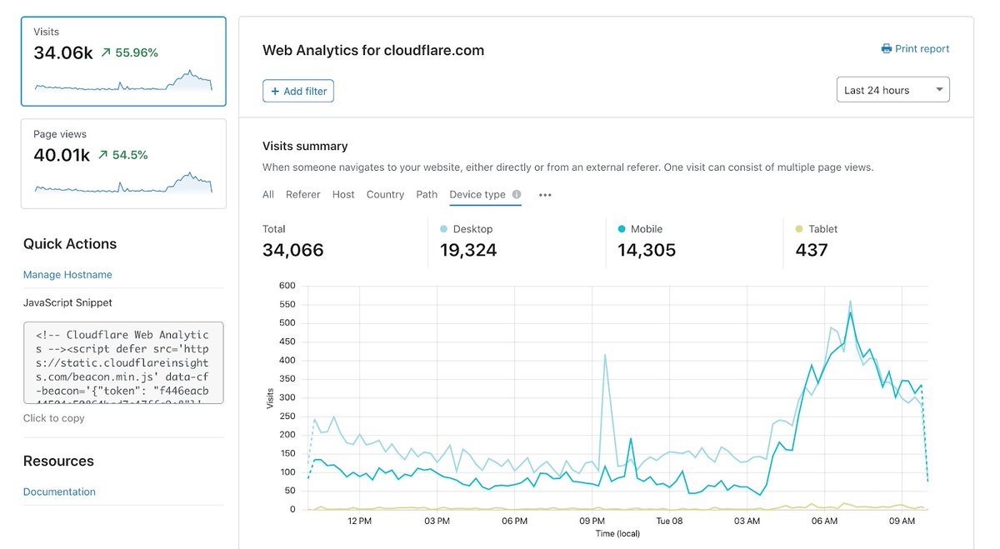
Task: Select the Host dimension tab
Action: click(342, 194)
